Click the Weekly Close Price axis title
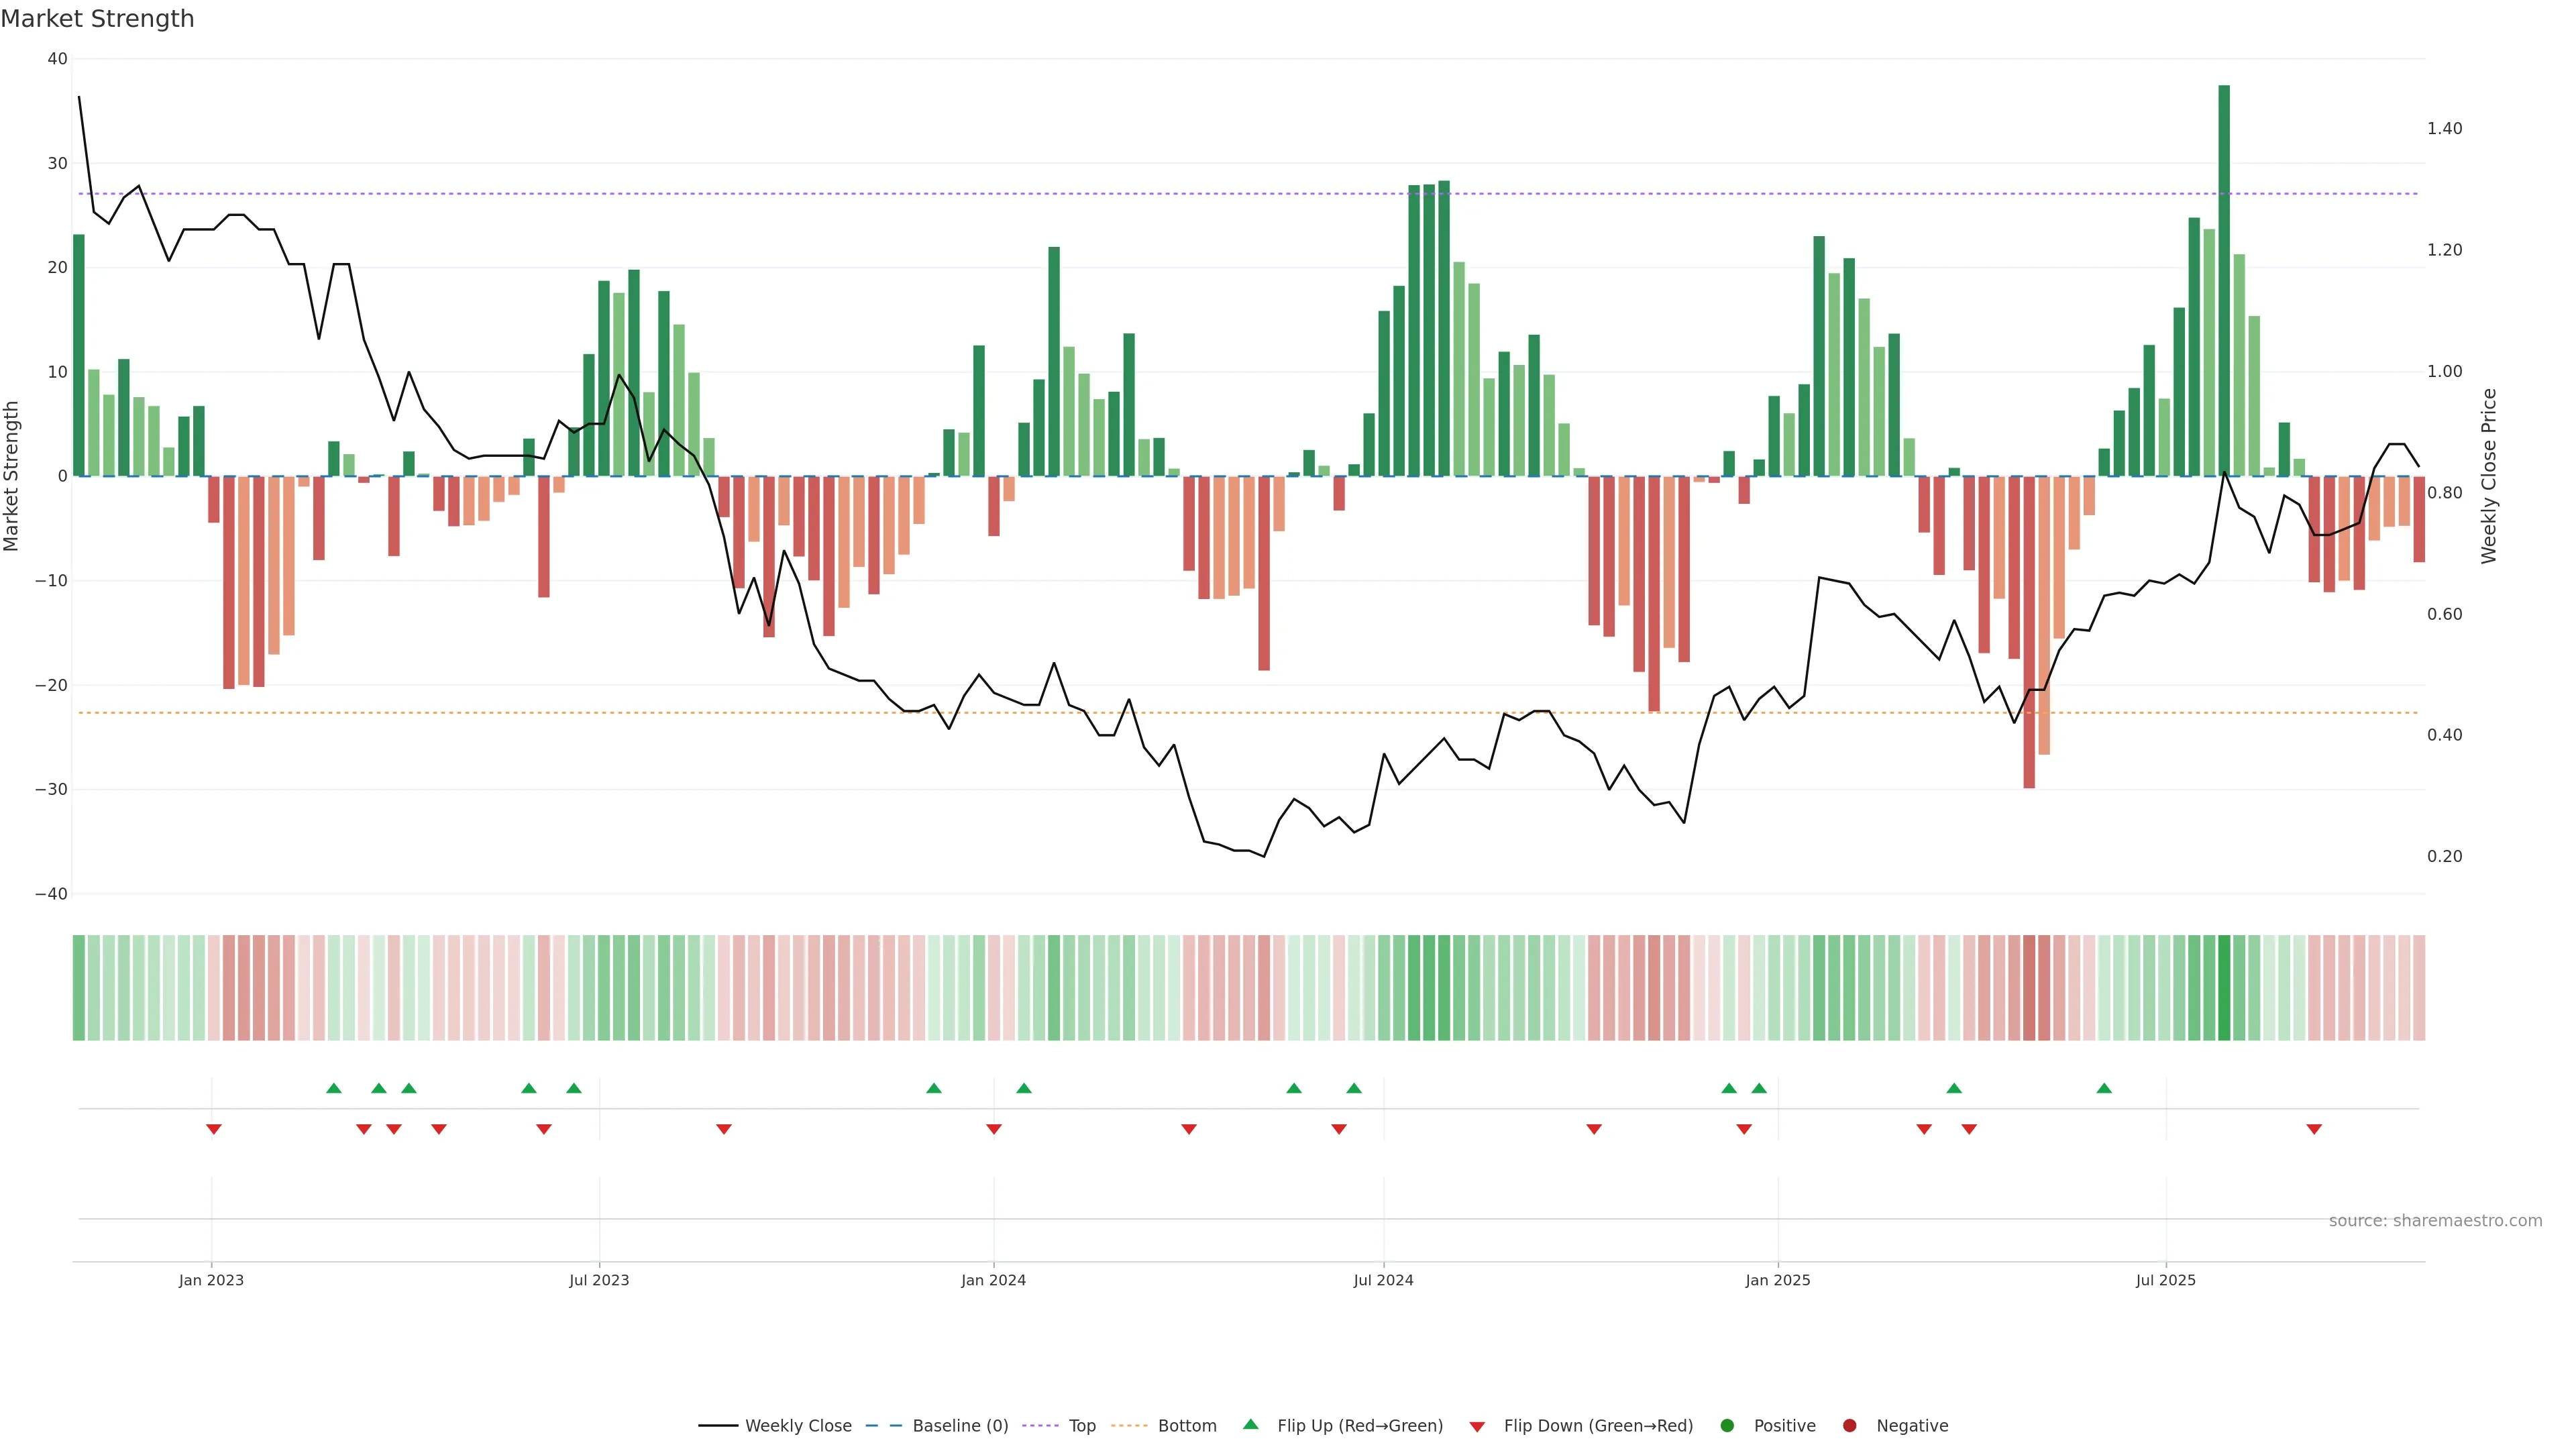The height and width of the screenshot is (1449, 2576). coord(2489,476)
